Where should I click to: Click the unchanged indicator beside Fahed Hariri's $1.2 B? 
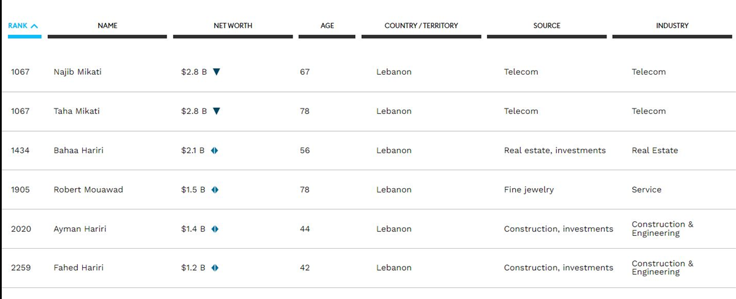[x=215, y=268]
